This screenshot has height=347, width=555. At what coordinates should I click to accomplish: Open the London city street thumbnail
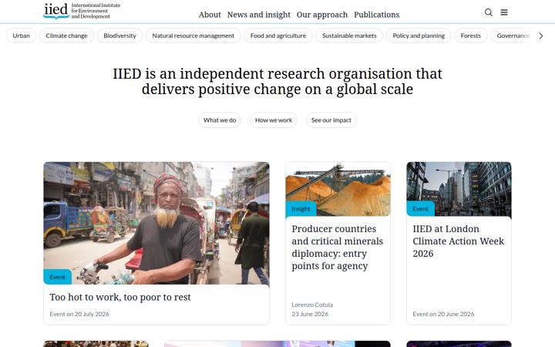[x=459, y=189]
